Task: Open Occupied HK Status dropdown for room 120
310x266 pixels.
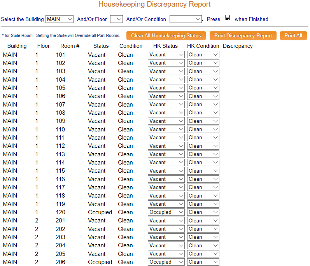Action: (x=166, y=212)
